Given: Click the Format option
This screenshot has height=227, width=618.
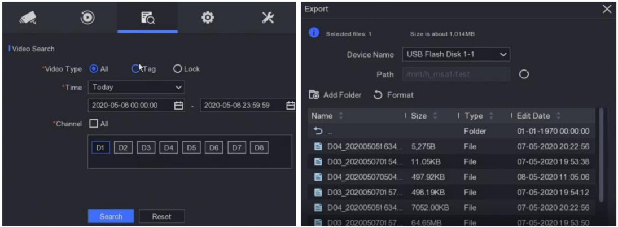Looking at the screenshot, I should (394, 95).
